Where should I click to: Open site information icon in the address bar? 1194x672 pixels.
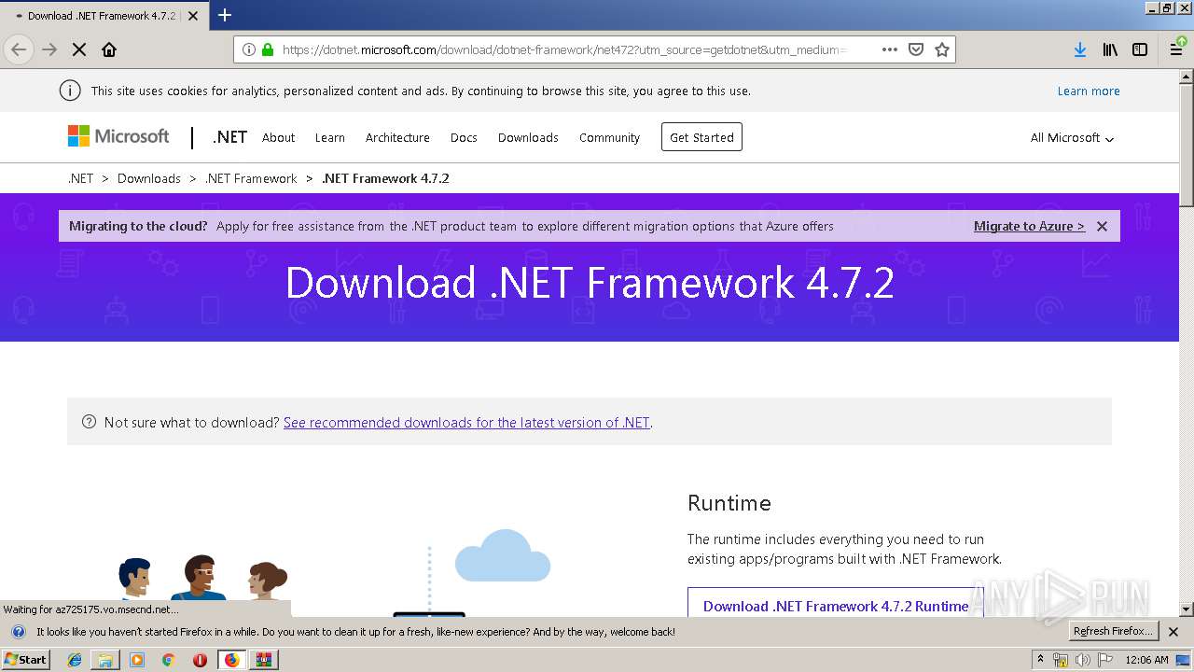pyautogui.click(x=249, y=49)
